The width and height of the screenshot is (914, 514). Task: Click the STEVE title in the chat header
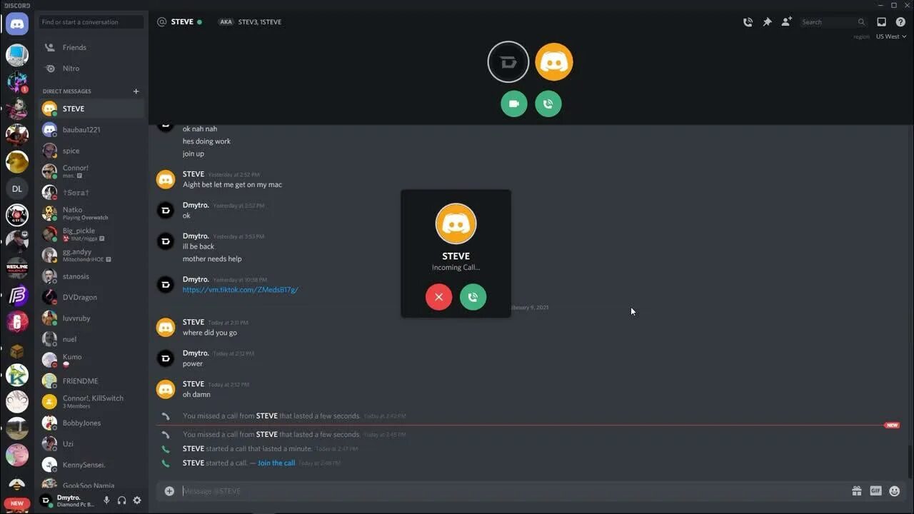point(182,22)
